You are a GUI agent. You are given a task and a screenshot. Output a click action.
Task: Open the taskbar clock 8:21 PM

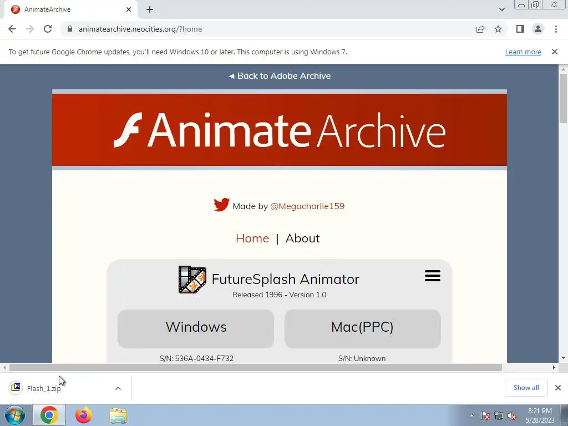pyautogui.click(x=540, y=415)
